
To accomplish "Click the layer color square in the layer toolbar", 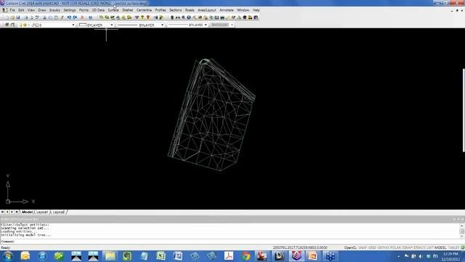I will click(37, 25).
